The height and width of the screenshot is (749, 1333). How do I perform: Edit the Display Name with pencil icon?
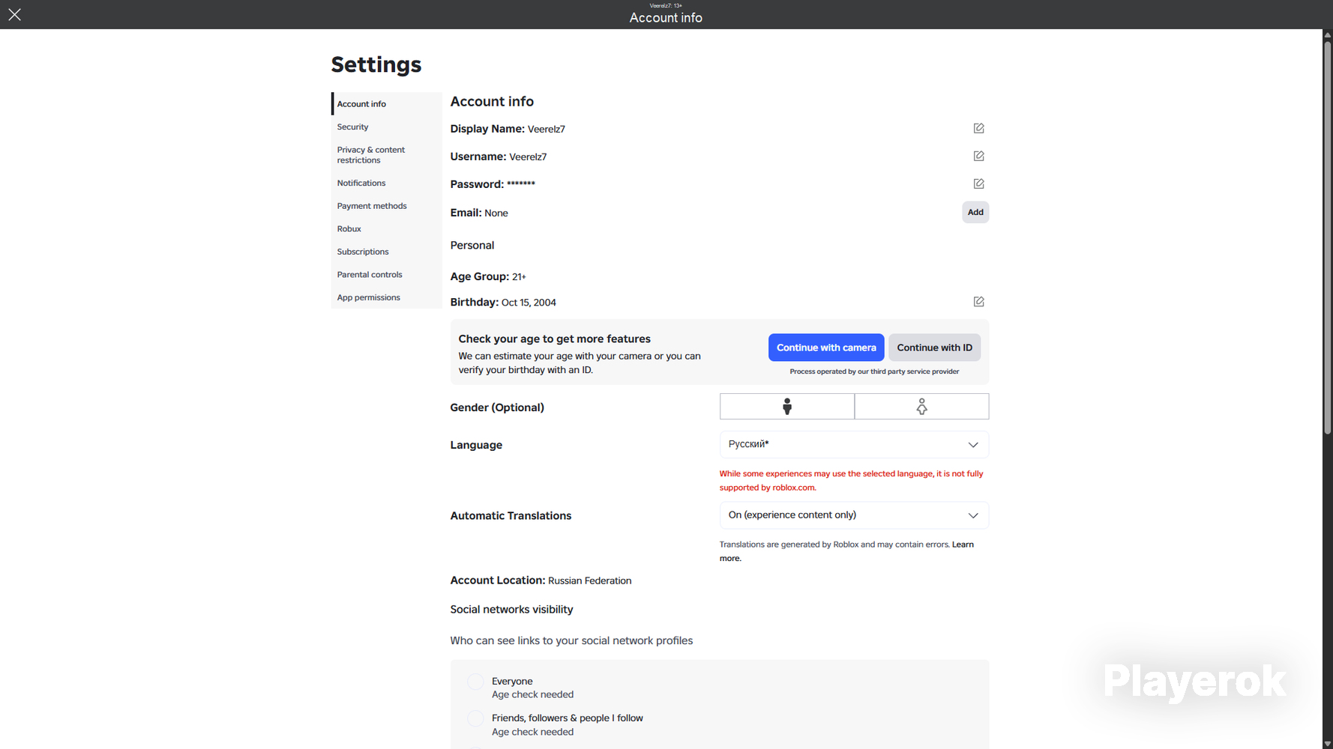point(978,128)
